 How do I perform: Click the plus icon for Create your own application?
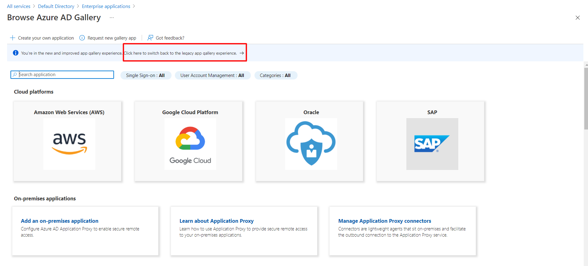(x=13, y=38)
